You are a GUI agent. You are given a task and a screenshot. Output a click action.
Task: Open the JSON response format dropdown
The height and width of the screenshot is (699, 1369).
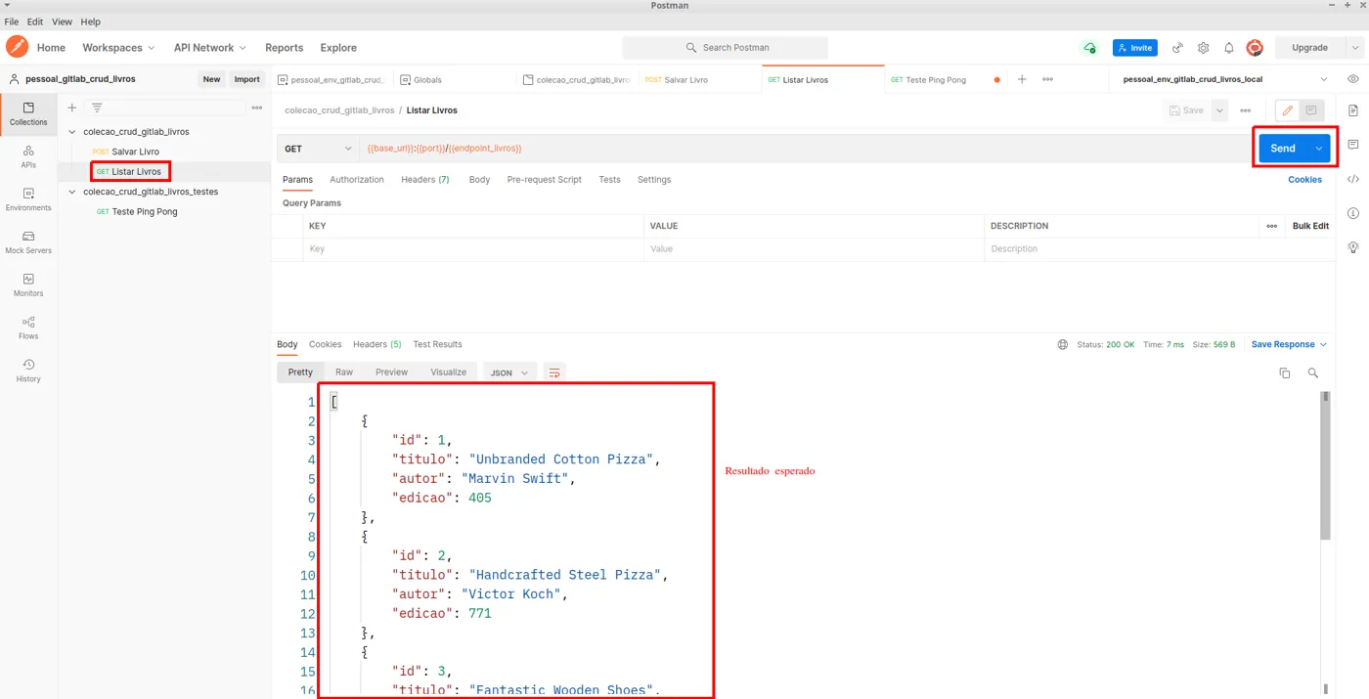pos(509,372)
